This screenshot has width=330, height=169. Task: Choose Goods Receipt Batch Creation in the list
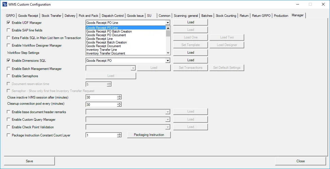(106, 42)
